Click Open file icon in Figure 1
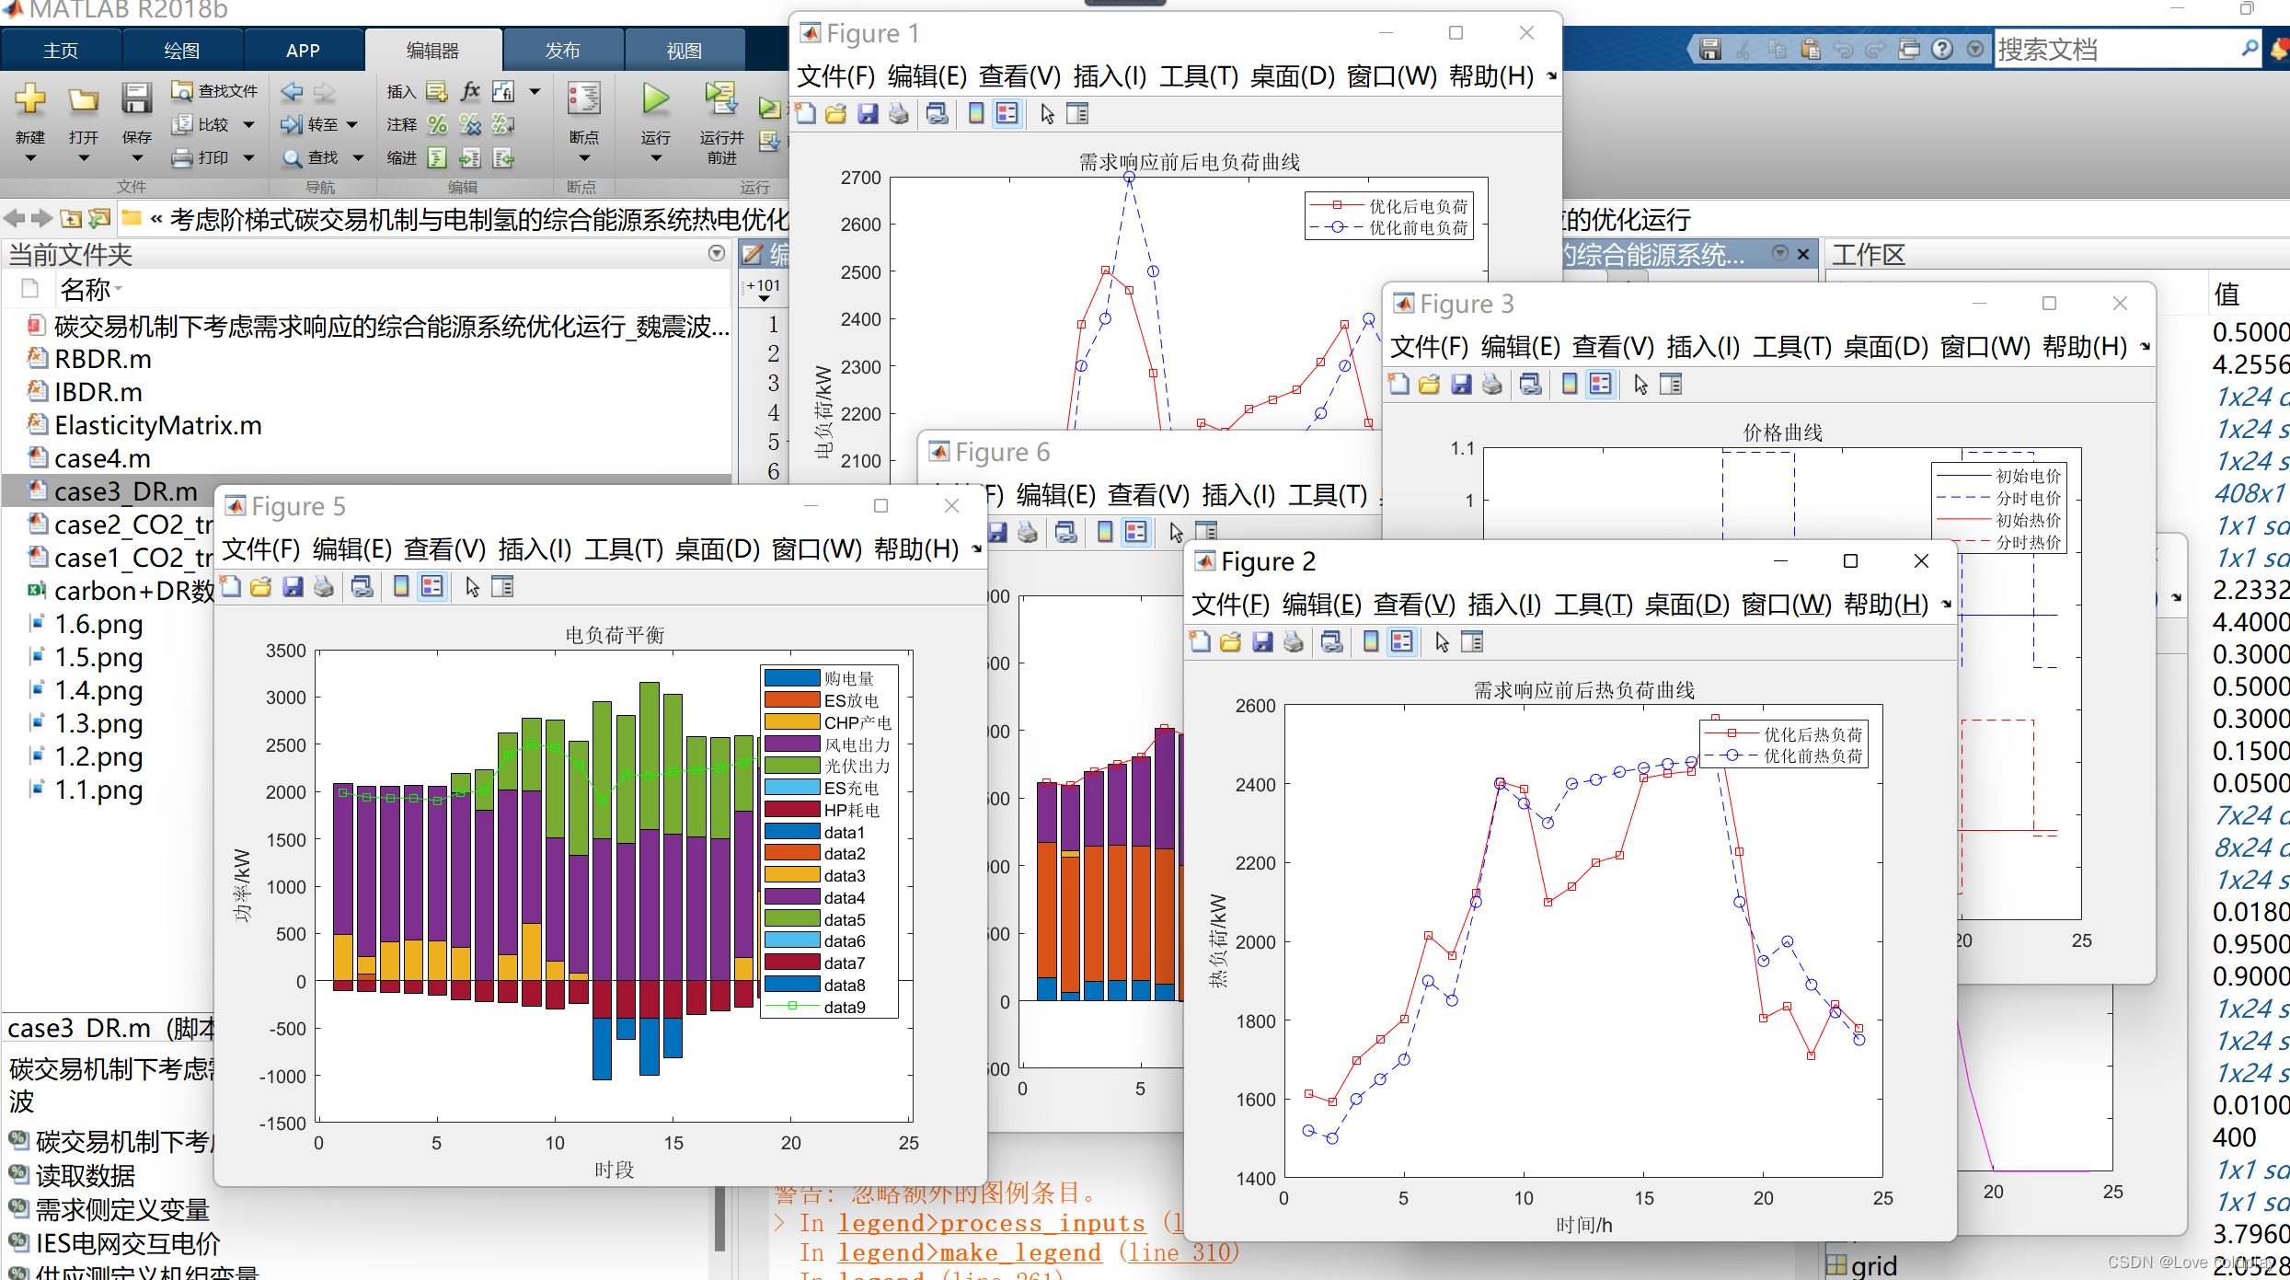 point(835,113)
